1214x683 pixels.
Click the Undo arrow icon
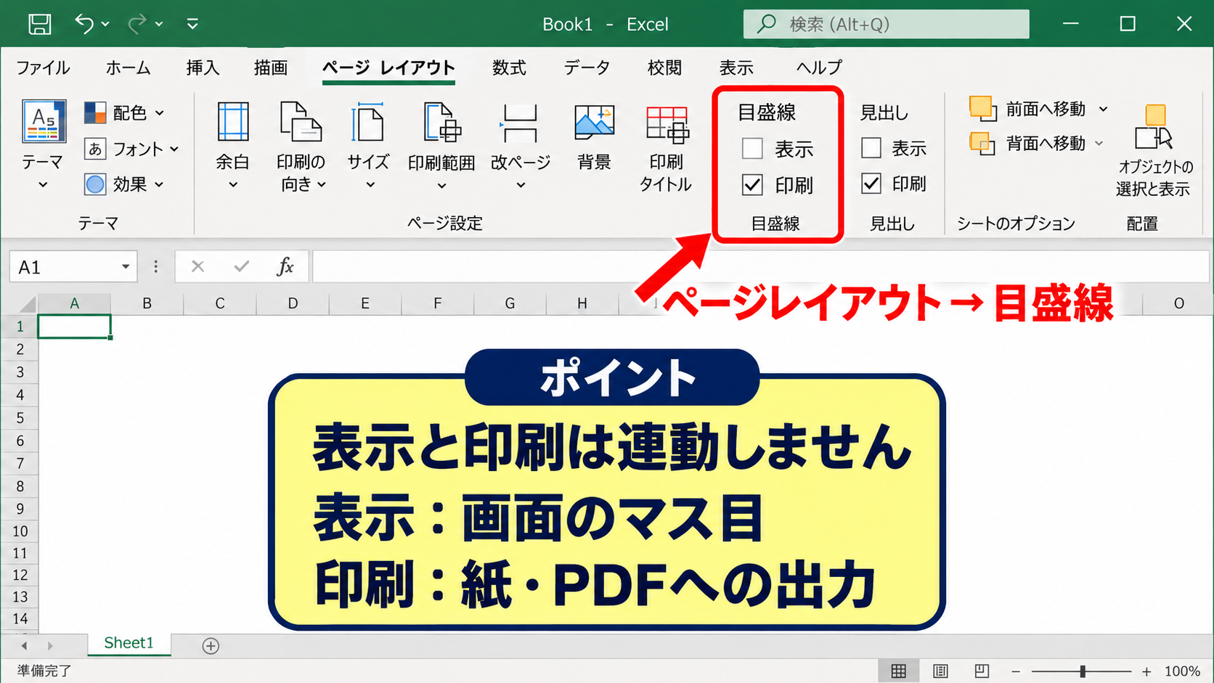pyautogui.click(x=84, y=24)
